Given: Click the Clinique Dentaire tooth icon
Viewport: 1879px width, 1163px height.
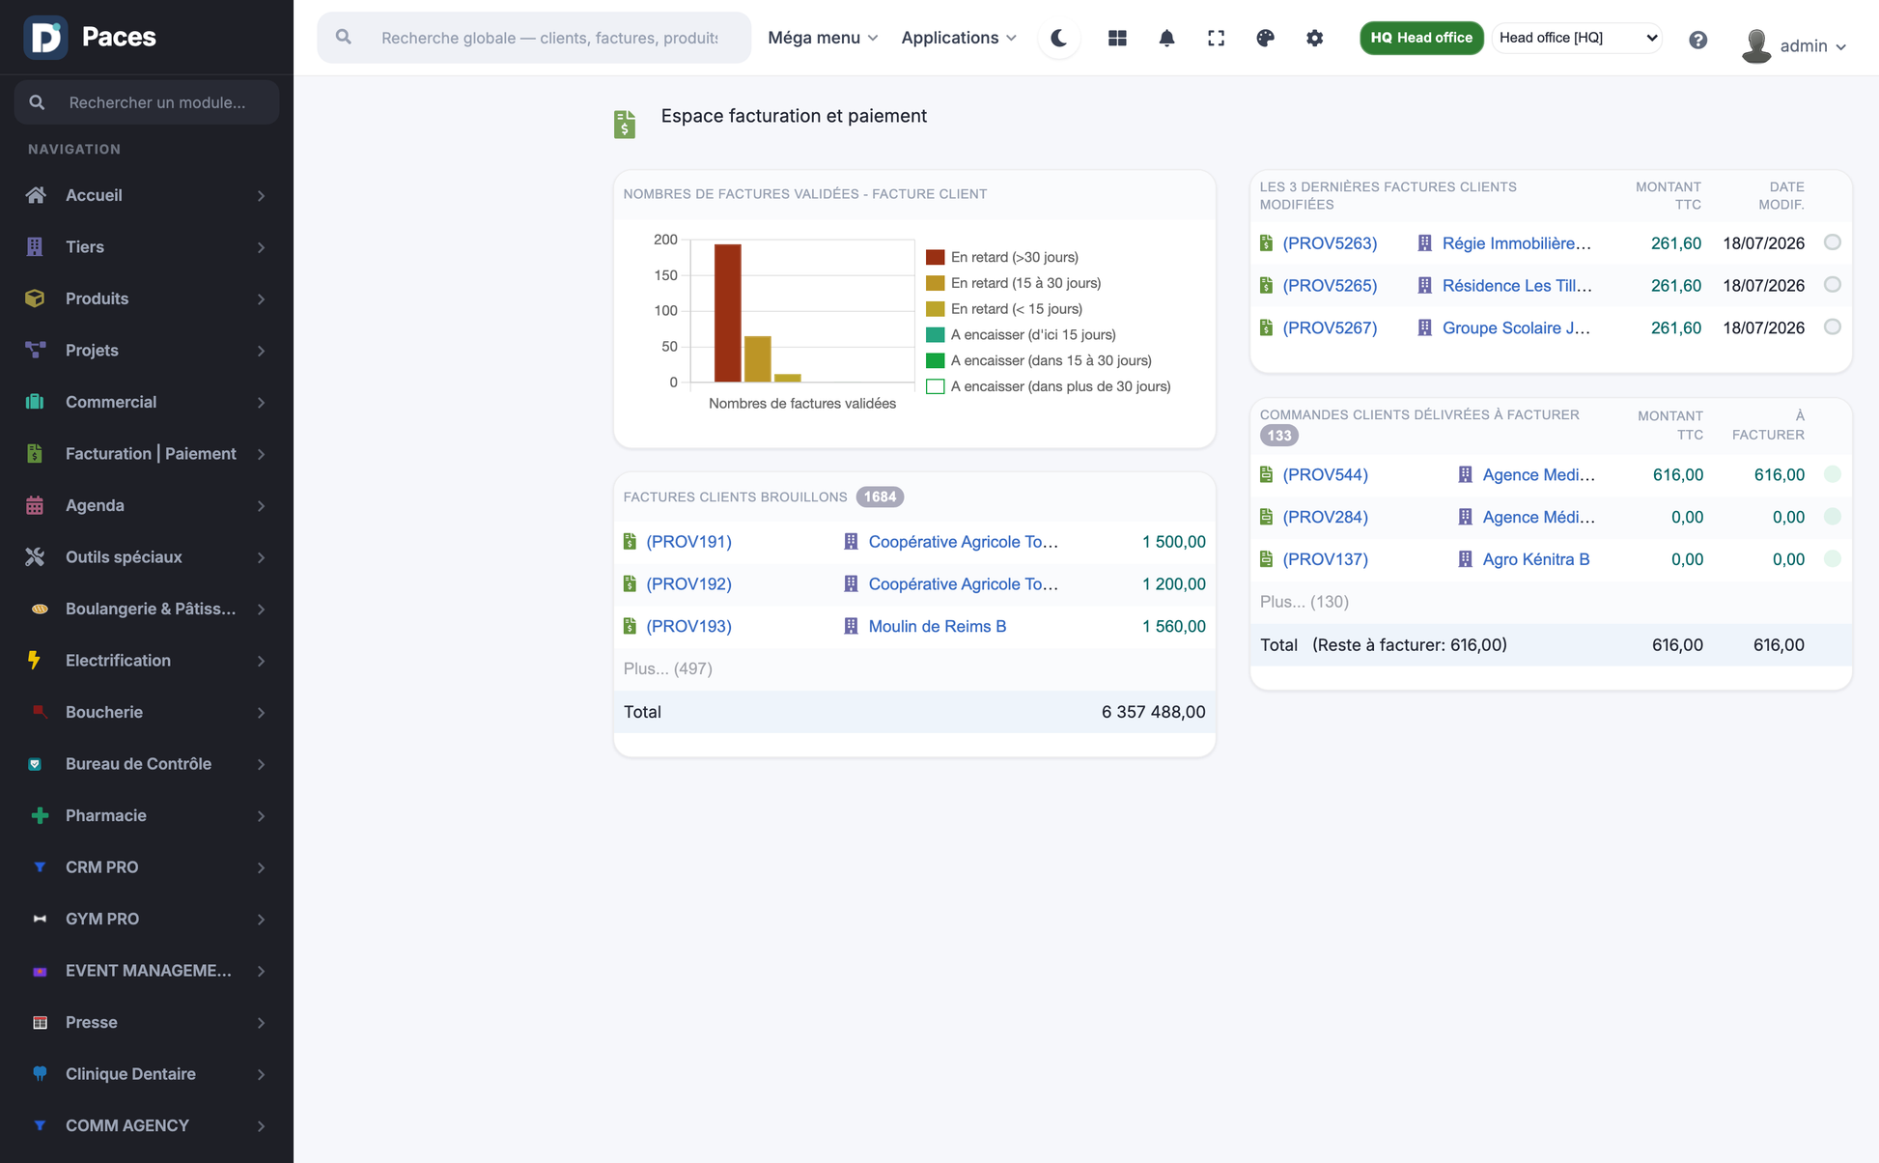Looking at the screenshot, I should tap(40, 1073).
